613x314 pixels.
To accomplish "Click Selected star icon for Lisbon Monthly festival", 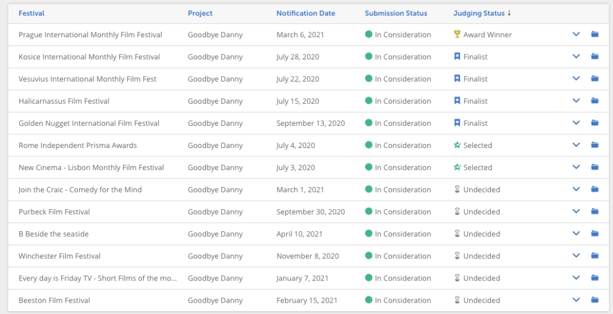I will (457, 167).
